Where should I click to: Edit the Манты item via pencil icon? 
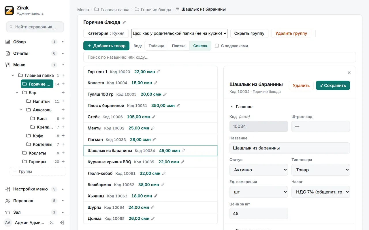153,128
